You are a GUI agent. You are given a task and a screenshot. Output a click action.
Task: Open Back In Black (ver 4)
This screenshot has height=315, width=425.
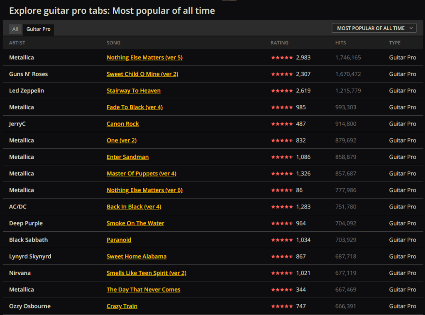134,206
